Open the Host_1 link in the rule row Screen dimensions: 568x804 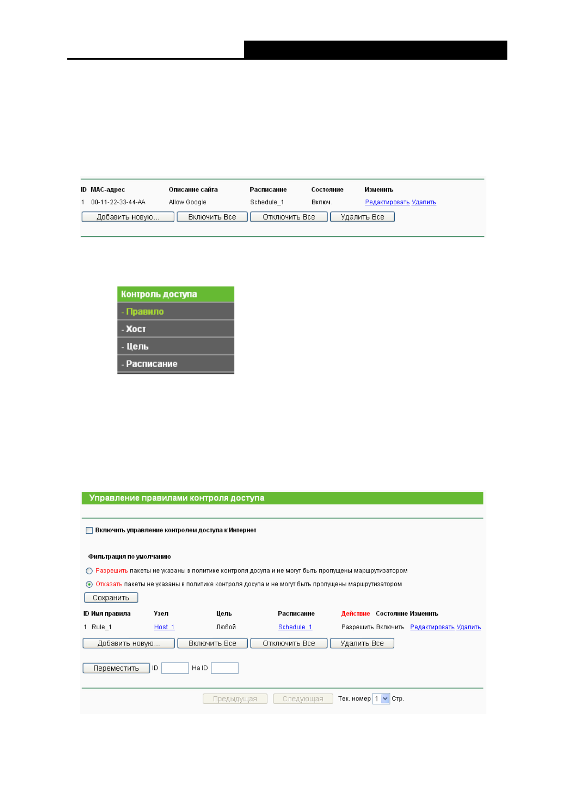[x=164, y=627]
